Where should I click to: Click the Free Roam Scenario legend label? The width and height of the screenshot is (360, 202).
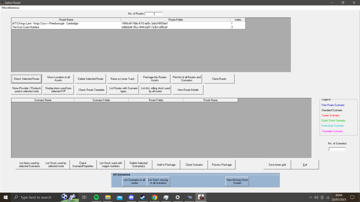(333, 105)
